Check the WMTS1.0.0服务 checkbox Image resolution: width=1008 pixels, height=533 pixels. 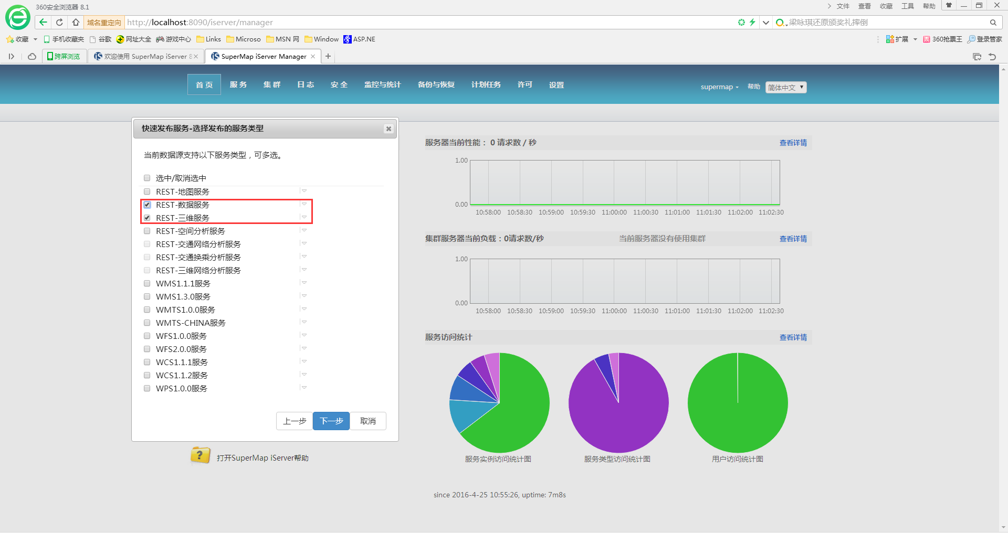click(x=147, y=310)
